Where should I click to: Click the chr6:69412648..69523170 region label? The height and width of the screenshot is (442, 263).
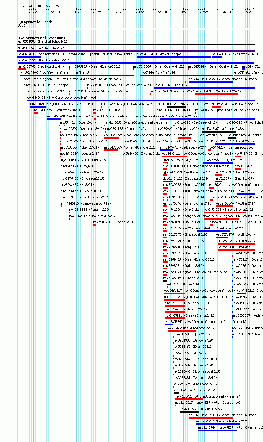[x=38, y=6]
